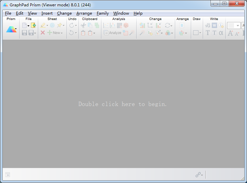Click the info with plus icon in Write
The width and height of the screenshot is (247, 183).
221,25
